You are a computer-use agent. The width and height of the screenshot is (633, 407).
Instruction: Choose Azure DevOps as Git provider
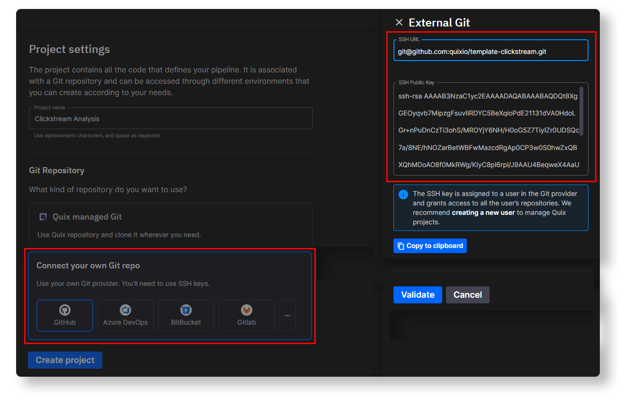pyautogui.click(x=125, y=316)
